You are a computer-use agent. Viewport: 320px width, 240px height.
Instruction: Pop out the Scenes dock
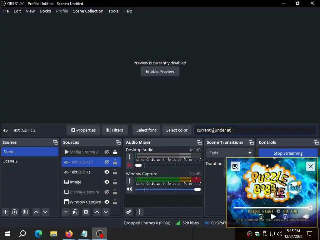56,142
